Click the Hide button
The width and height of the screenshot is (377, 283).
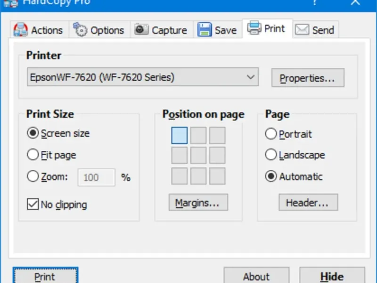pyautogui.click(x=332, y=275)
